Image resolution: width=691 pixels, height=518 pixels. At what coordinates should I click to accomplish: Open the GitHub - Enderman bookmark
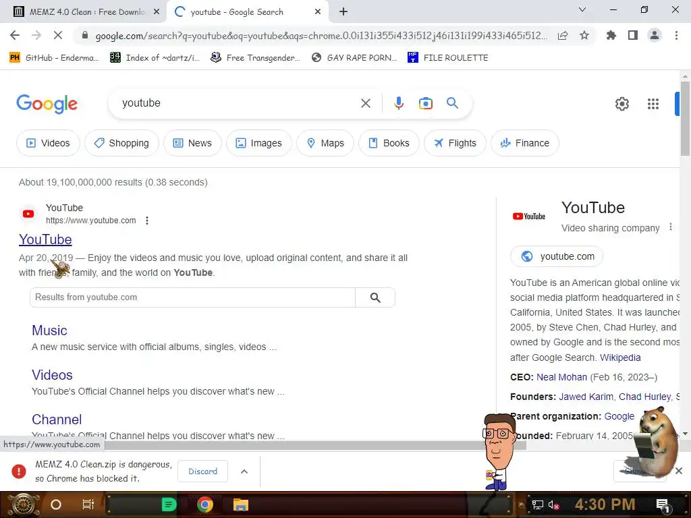[x=54, y=58]
